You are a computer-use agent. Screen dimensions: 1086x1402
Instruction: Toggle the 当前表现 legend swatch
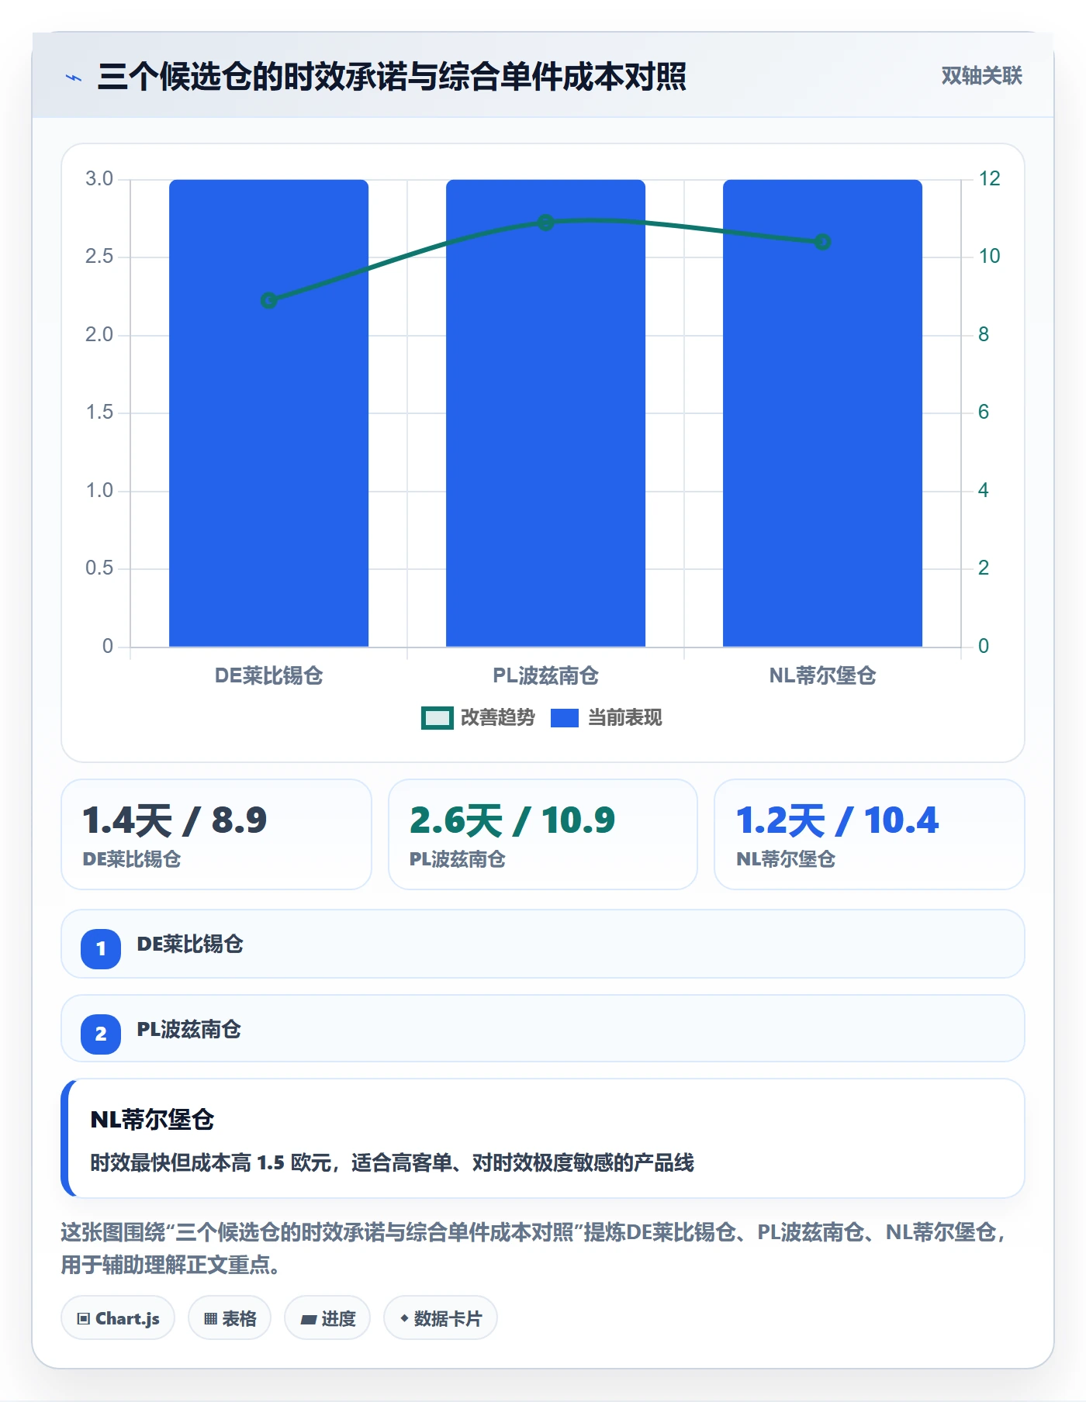click(565, 718)
